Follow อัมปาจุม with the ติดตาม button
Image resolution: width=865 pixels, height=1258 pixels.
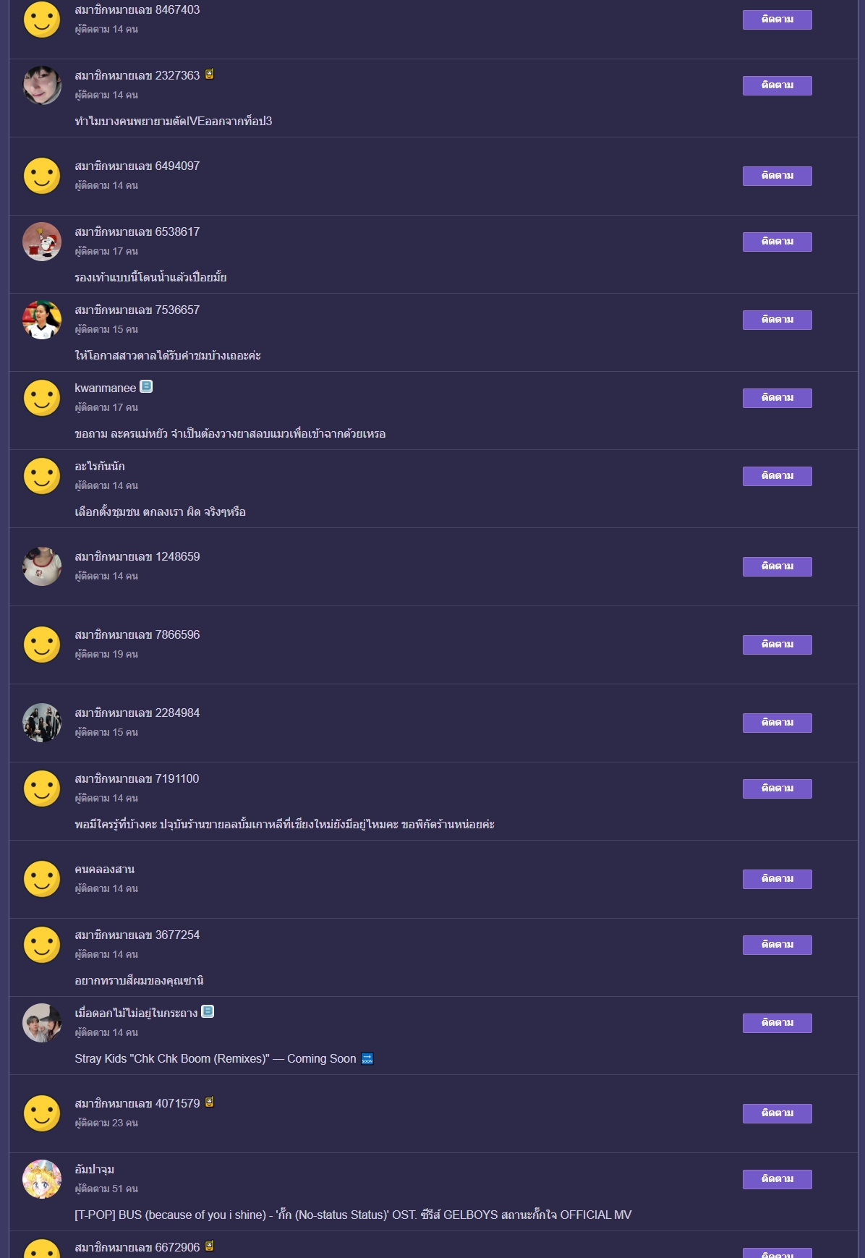coord(777,1179)
